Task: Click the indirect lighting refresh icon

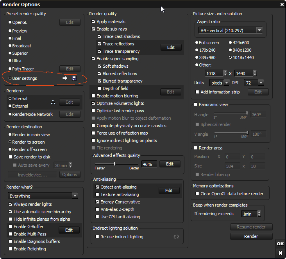Action: coord(176,237)
